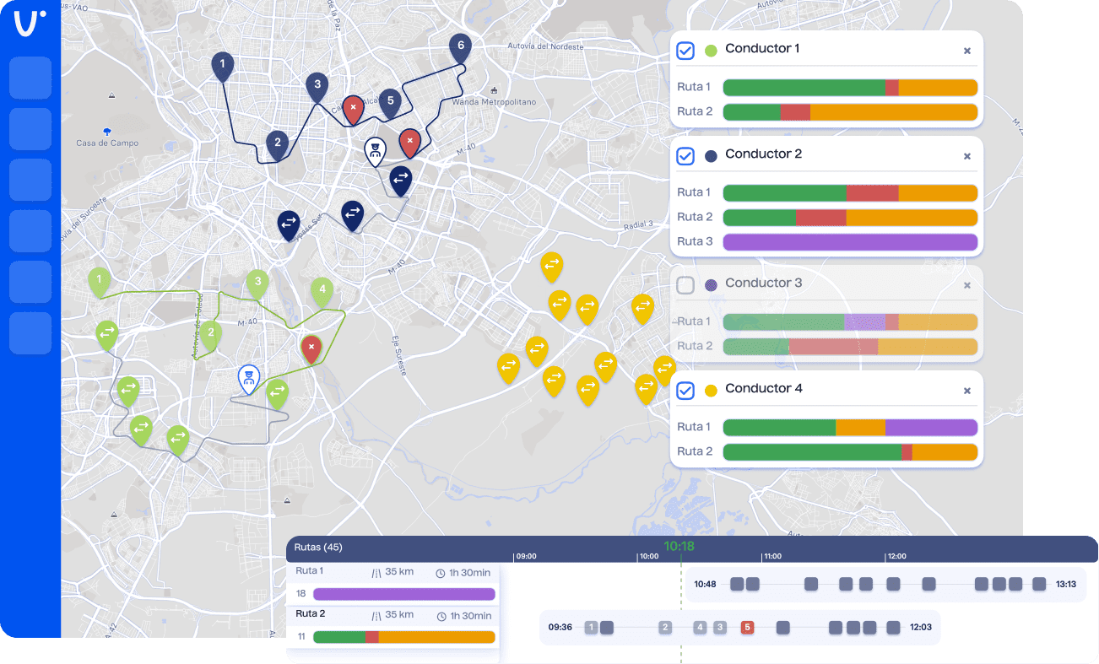Enable the Conductor 3 checkbox
The width and height of the screenshot is (1099, 664).
click(685, 285)
